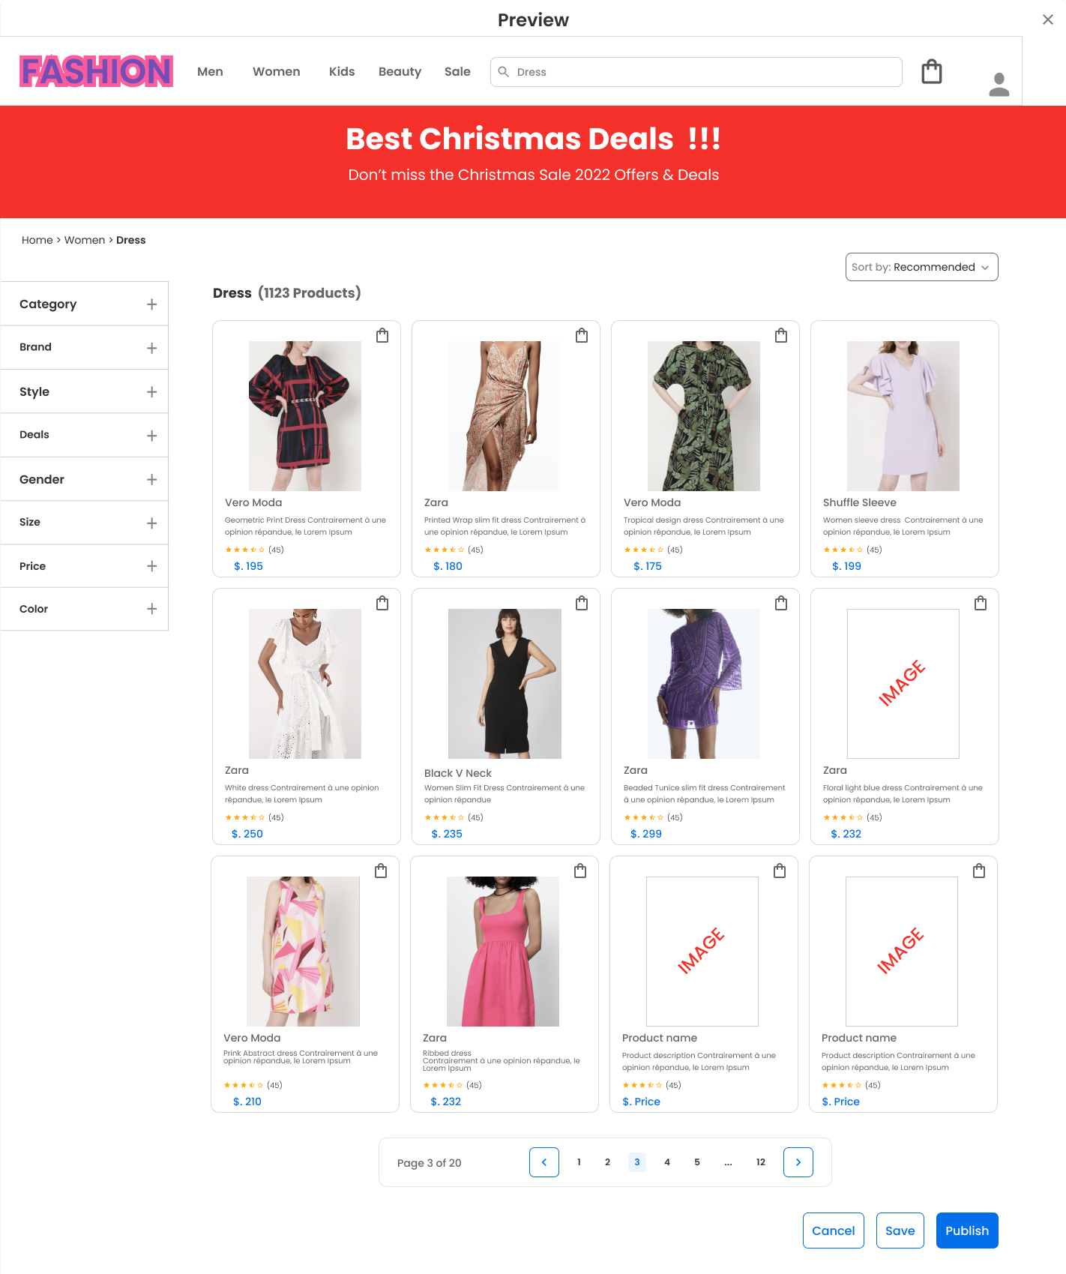Close the Preview window
1066x1274 pixels.
coord(1048,19)
